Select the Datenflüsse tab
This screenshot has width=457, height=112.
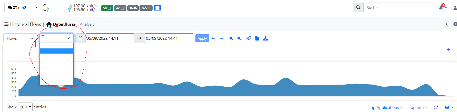tap(64, 24)
